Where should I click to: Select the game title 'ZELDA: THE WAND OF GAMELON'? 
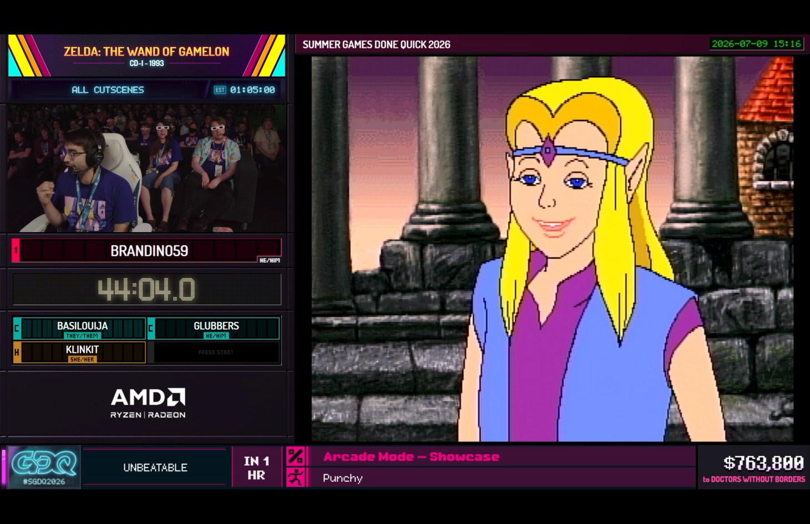click(x=146, y=52)
